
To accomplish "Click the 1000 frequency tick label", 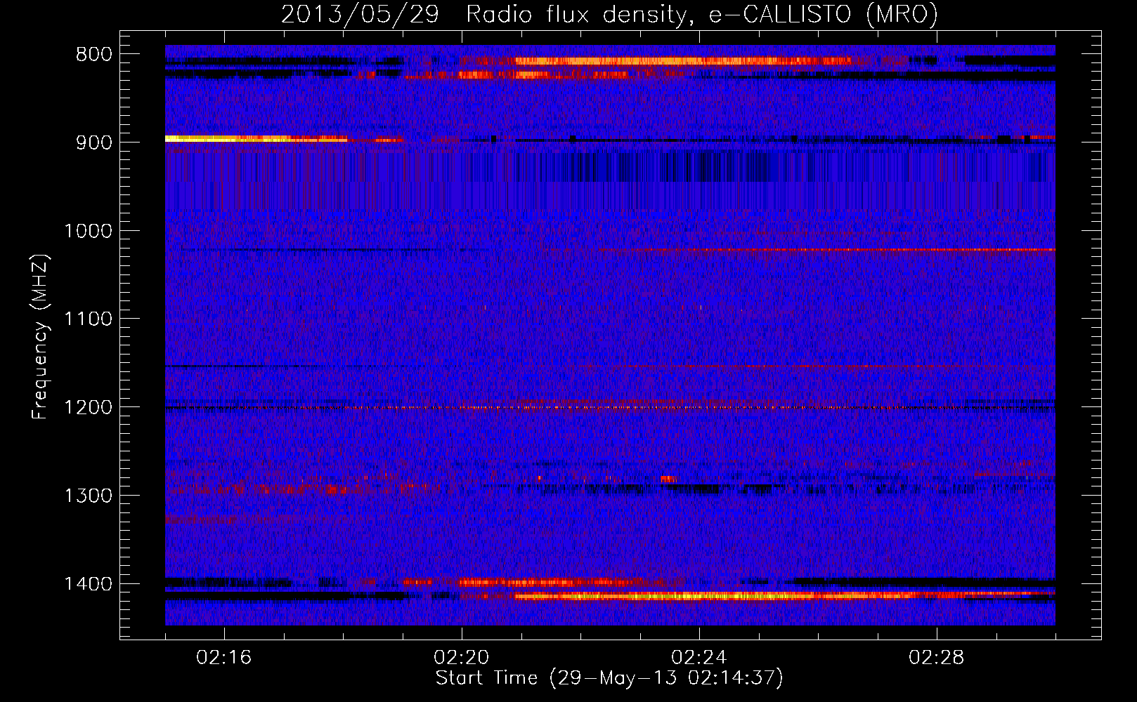I will [x=88, y=231].
